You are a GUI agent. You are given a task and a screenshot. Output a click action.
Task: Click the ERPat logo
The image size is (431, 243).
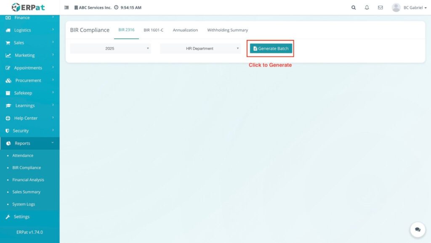pyautogui.click(x=28, y=7)
